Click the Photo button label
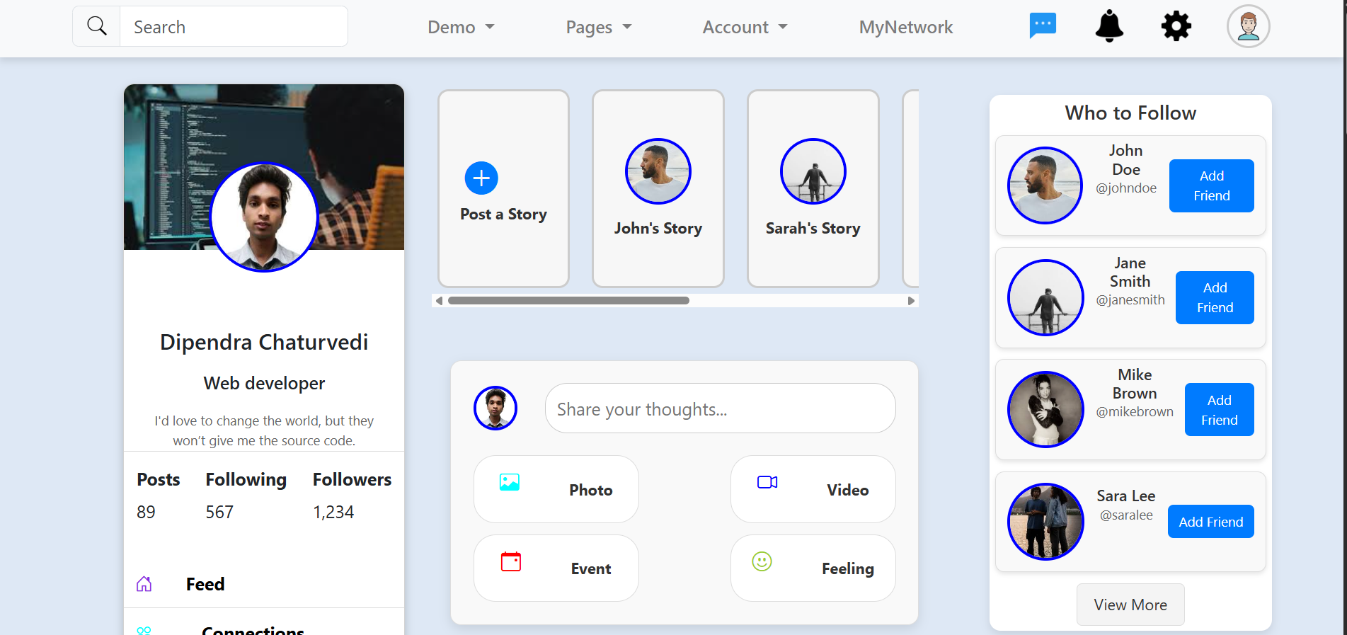 [x=591, y=490]
